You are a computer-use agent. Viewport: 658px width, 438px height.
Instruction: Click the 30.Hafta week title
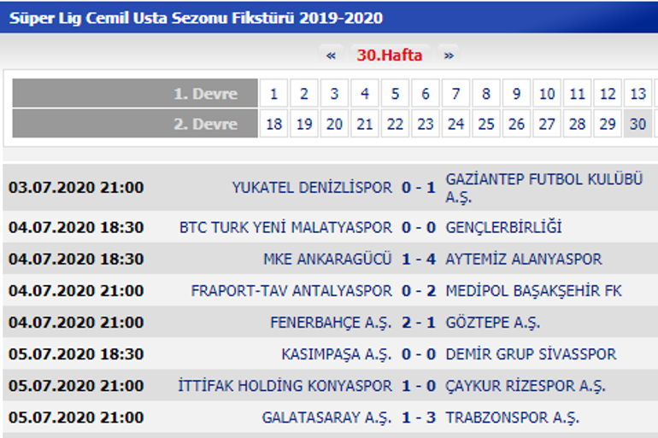[x=390, y=55]
